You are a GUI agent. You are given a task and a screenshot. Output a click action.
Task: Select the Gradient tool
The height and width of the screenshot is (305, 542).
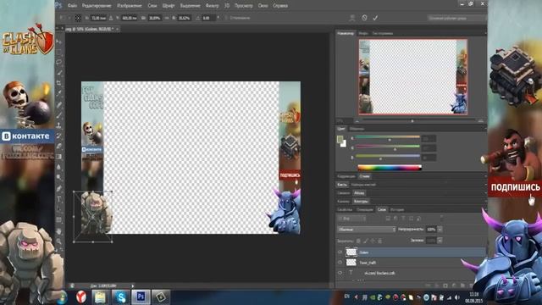coord(59,157)
